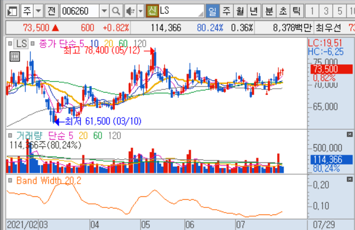Image resolution: width=355 pixels, height=230 pixels.
Task: Click the 거래량 volume legend label
Action: click(30, 136)
